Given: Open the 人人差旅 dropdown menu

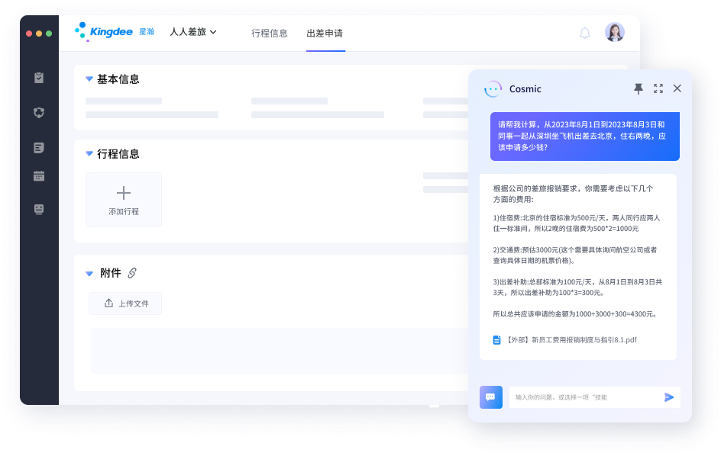Looking at the screenshot, I should [193, 32].
